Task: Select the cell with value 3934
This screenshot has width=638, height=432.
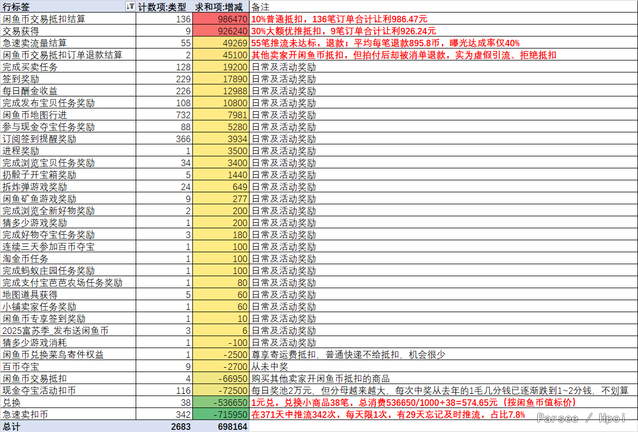Action: (221, 139)
